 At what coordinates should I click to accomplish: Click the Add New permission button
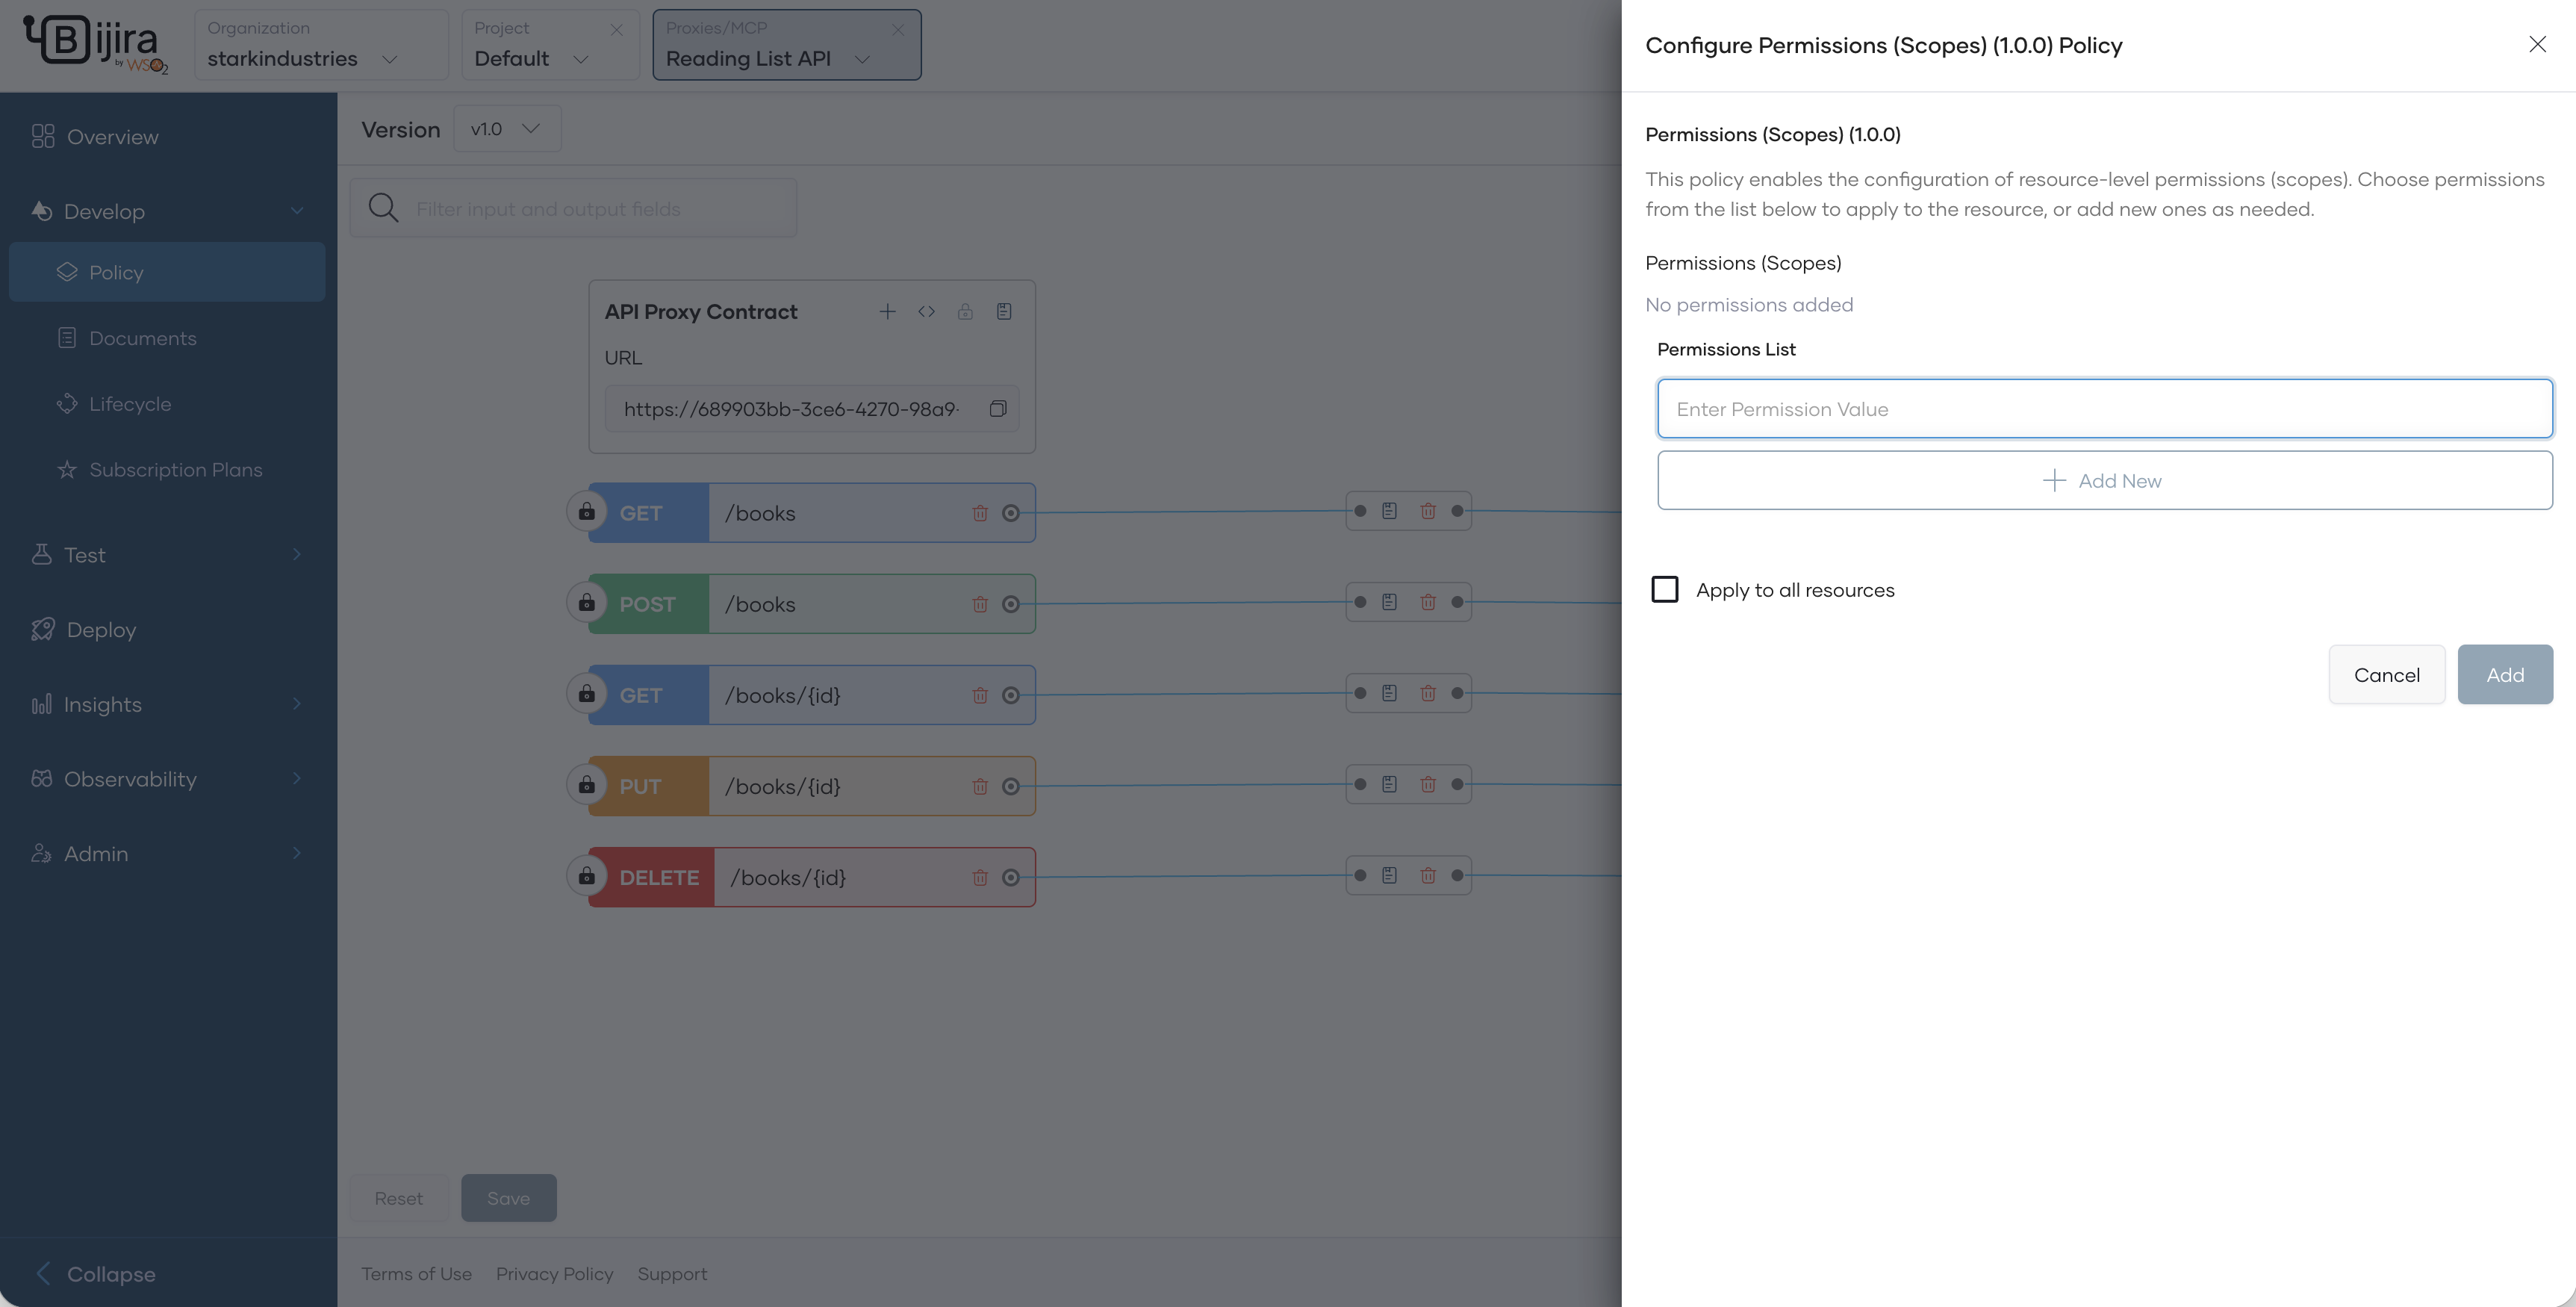(2104, 481)
